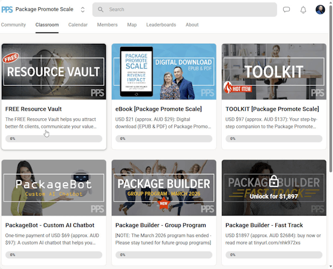The width and height of the screenshot is (333, 269).
Task: Go to the Leaderboards tab
Action: click(x=161, y=25)
